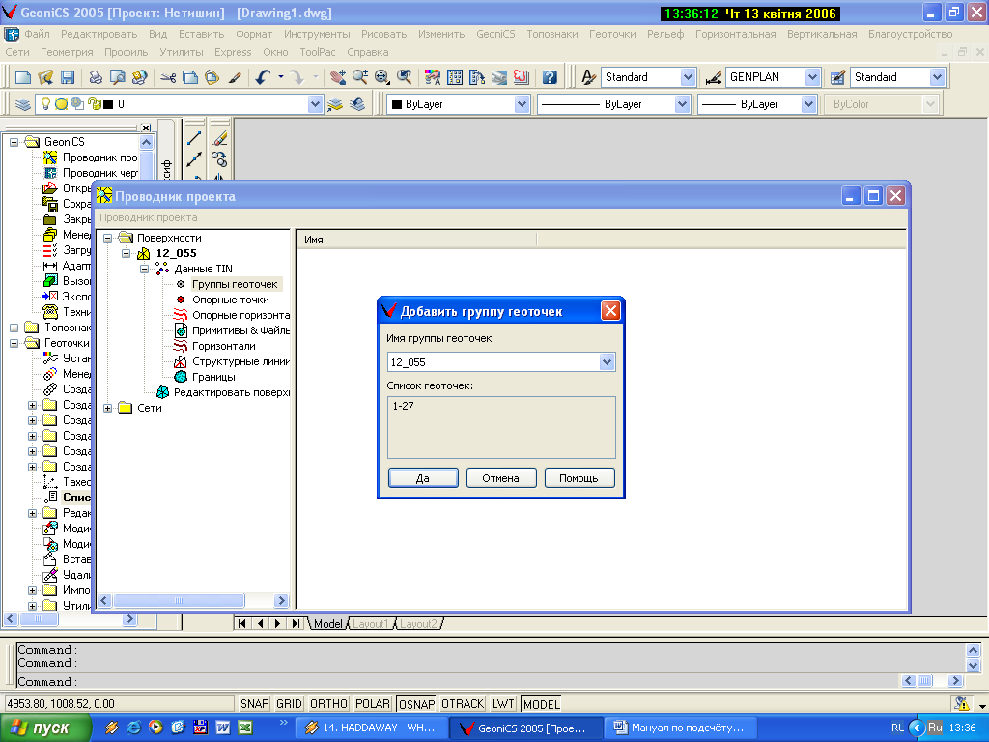
Task: Open Plot Preview from toolbar
Action: [x=117, y=77]
